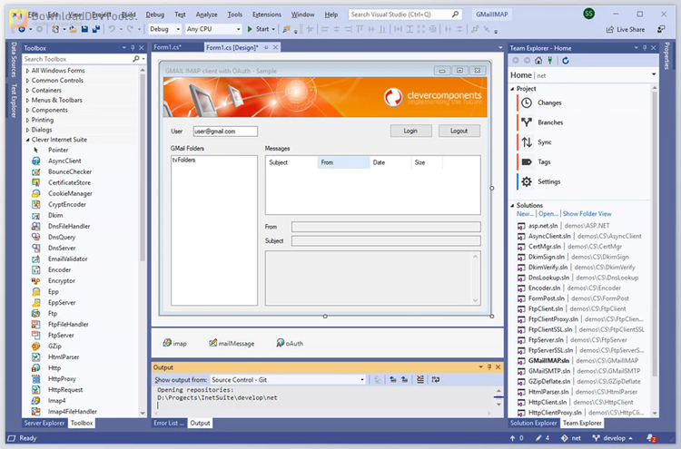Click Save All toolbar icon

click(x=96, y=29)
